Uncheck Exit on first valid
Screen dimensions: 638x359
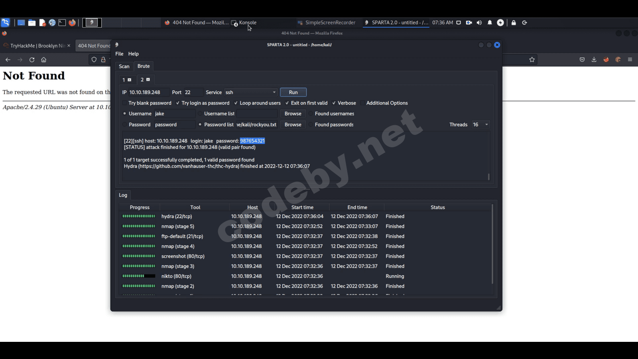click(x=287, y=103)
